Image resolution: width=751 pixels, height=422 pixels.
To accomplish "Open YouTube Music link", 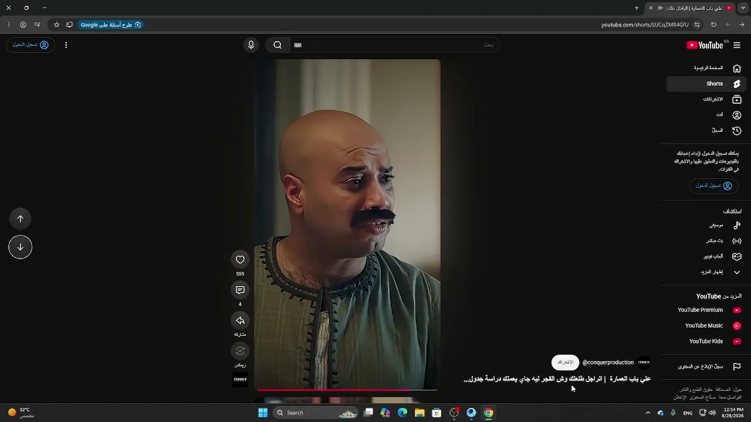I will pos(706,326).
